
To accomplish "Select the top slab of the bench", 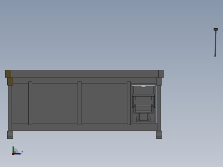I will [x=84, y=74].
